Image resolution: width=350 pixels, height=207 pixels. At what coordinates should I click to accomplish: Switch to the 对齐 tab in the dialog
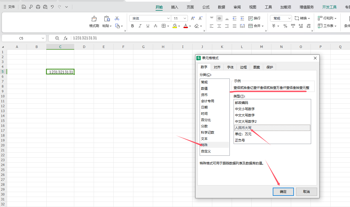[x=217, y=67]
